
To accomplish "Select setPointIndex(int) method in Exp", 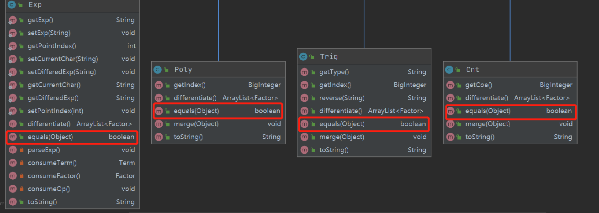I will point(55,111).
